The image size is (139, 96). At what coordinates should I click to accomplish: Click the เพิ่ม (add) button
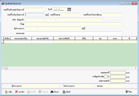[x=8, y=92]
